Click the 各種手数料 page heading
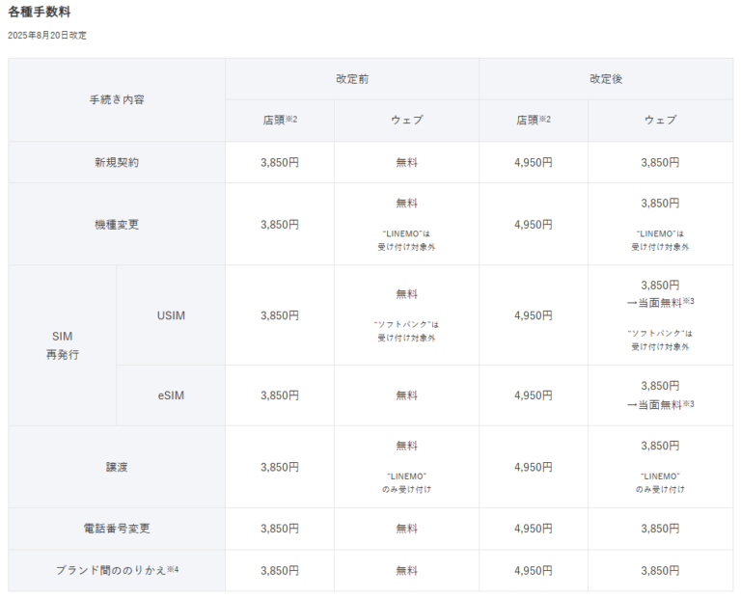This screenshot has width=741, height=599. point(39,13)
